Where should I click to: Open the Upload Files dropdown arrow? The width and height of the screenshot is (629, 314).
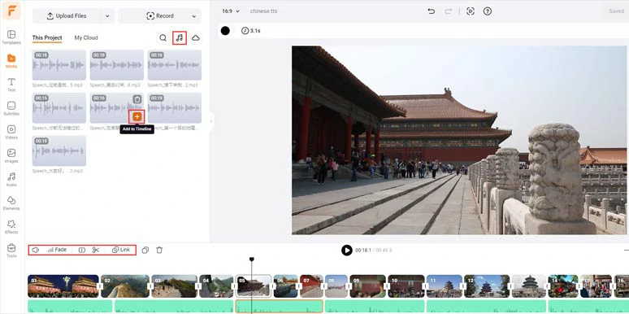(x=107, y=16)
